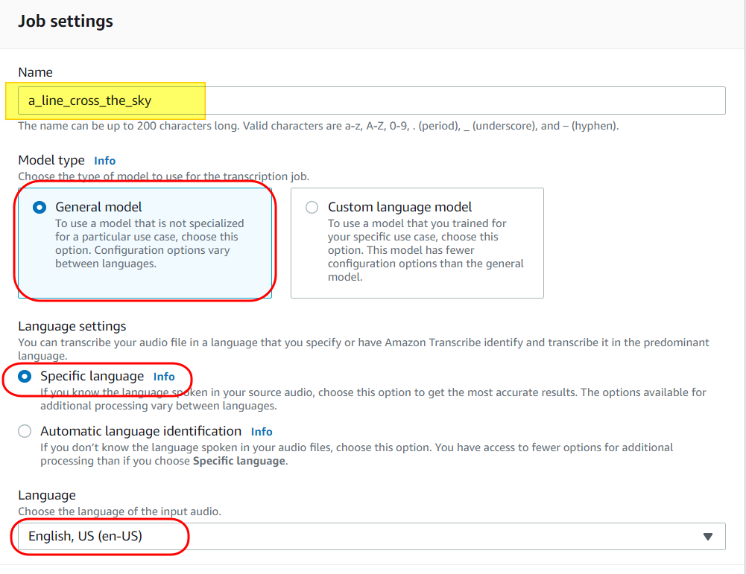The width and height of the screenshot is (746, 574).
Task: Click the "Language settings" section label
Action: click(x=72, y=326)
